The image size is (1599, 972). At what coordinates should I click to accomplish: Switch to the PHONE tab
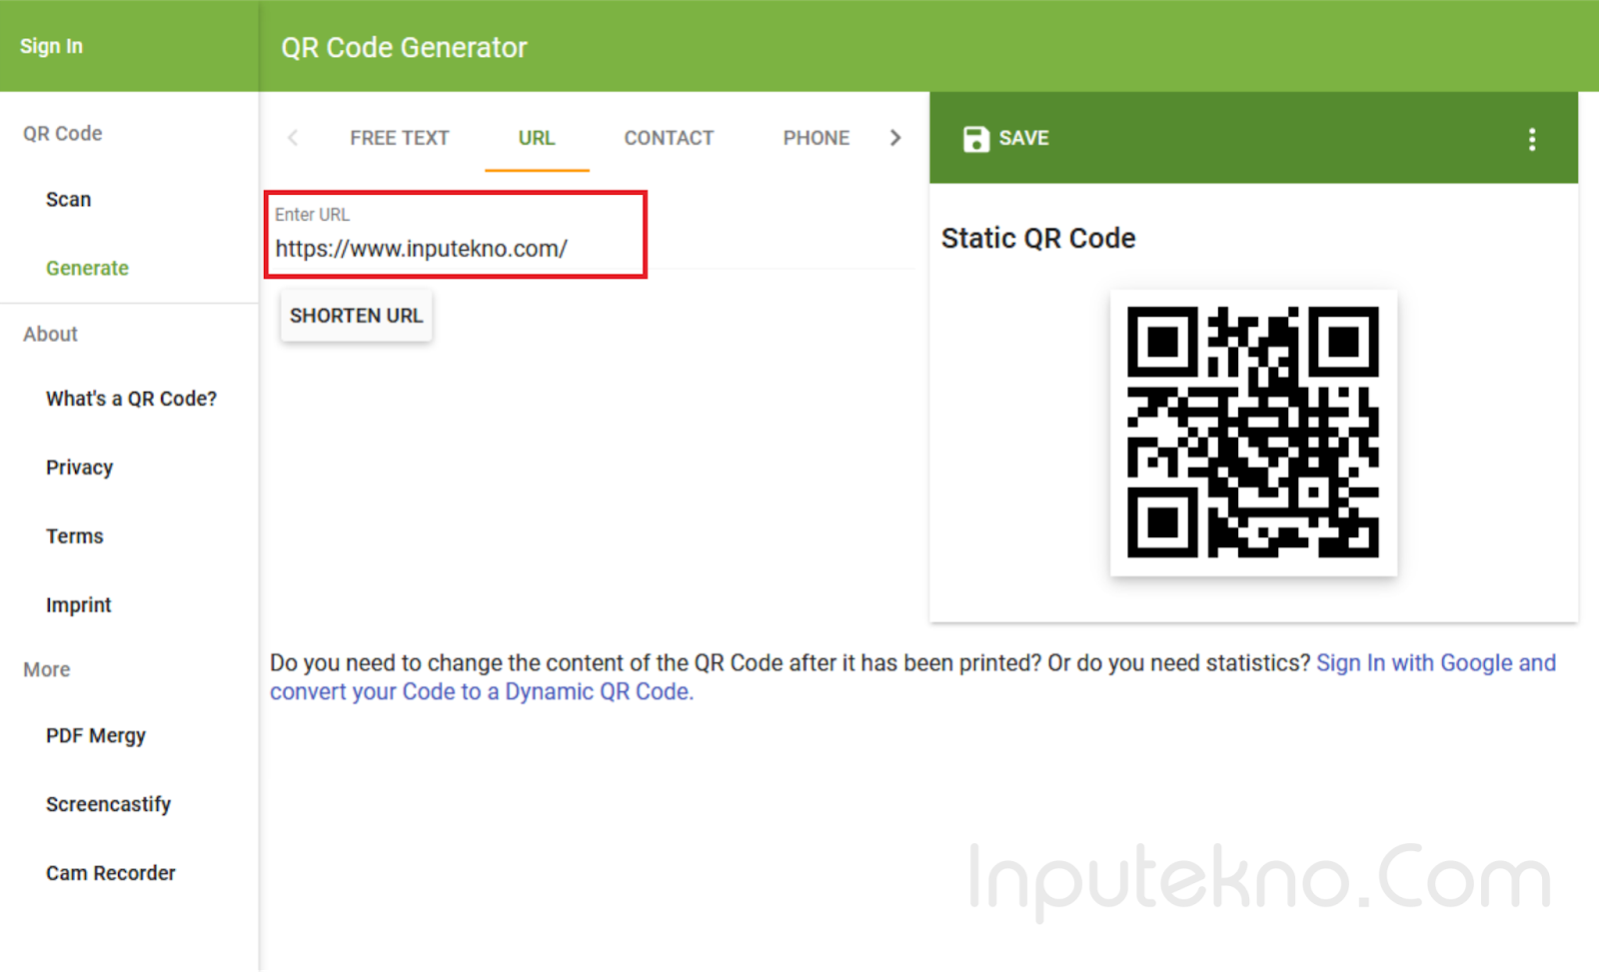point(816,138)
